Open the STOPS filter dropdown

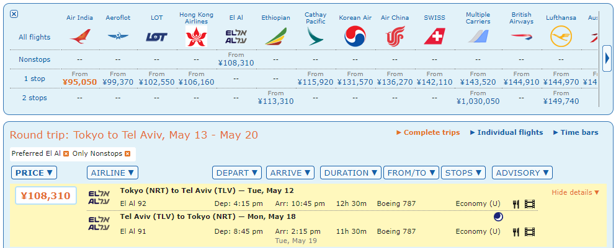click(x=464, y=173)
